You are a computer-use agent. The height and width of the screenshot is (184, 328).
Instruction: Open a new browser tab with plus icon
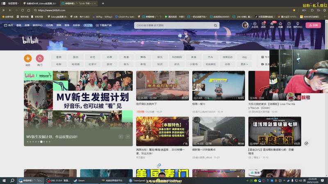pos(103,3)
